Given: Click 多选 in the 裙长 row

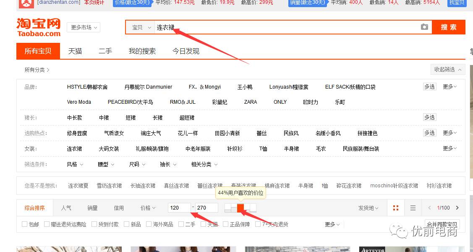Looking at the screenshot, I should click(x=430, y=117).
